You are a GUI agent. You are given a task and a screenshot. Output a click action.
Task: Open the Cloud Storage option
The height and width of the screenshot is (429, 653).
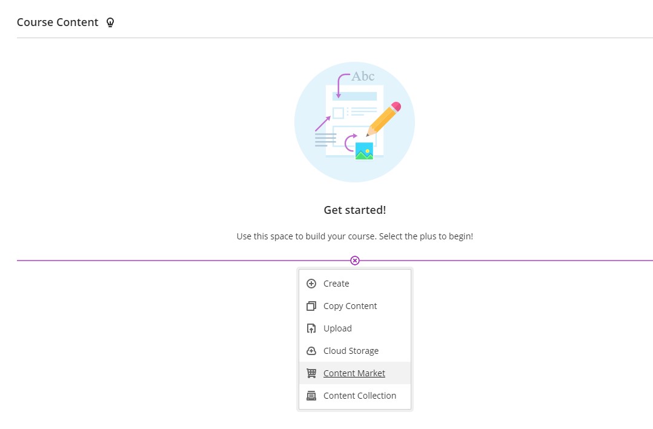pos(355,351)
